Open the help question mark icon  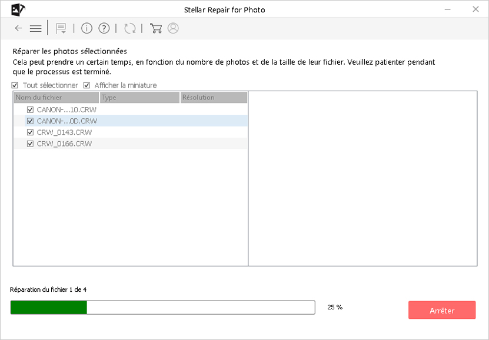point(104,28)
